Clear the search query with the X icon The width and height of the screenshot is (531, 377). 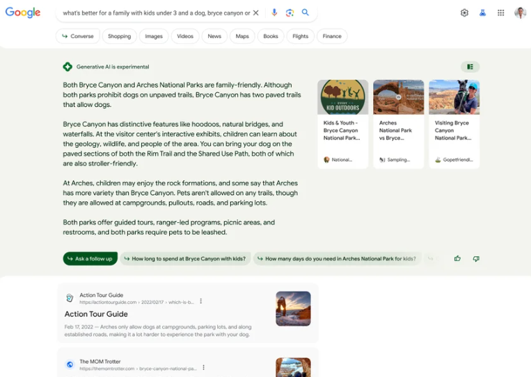pyautogui.click(x=256, y=12)
